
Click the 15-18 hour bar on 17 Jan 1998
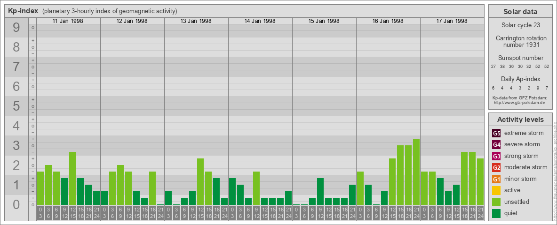(x=464, y=178)
